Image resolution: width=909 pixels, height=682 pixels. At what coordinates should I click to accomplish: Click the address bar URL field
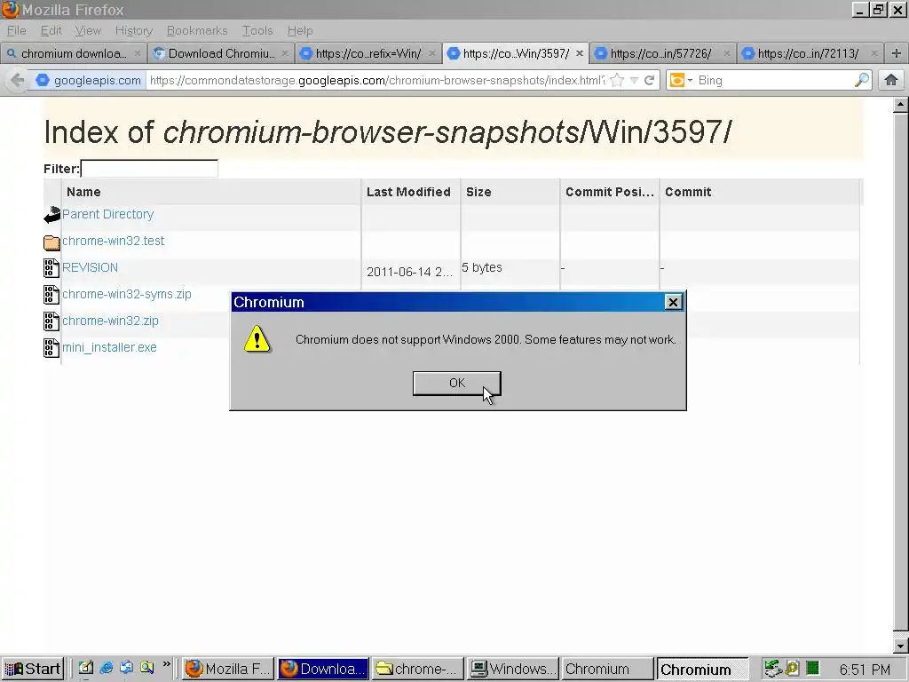[x=376, y=80]
